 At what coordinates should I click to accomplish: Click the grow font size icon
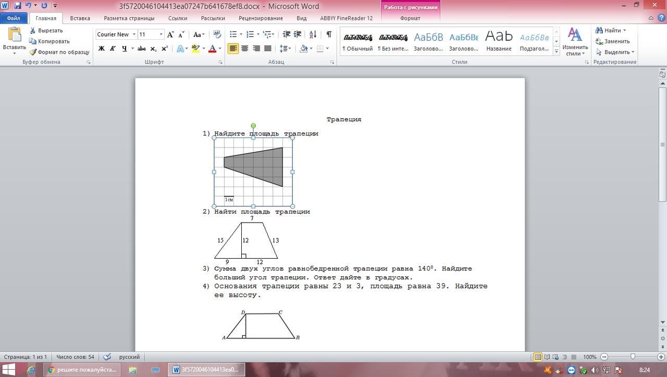pyautogui.click(x=170, y=34)
